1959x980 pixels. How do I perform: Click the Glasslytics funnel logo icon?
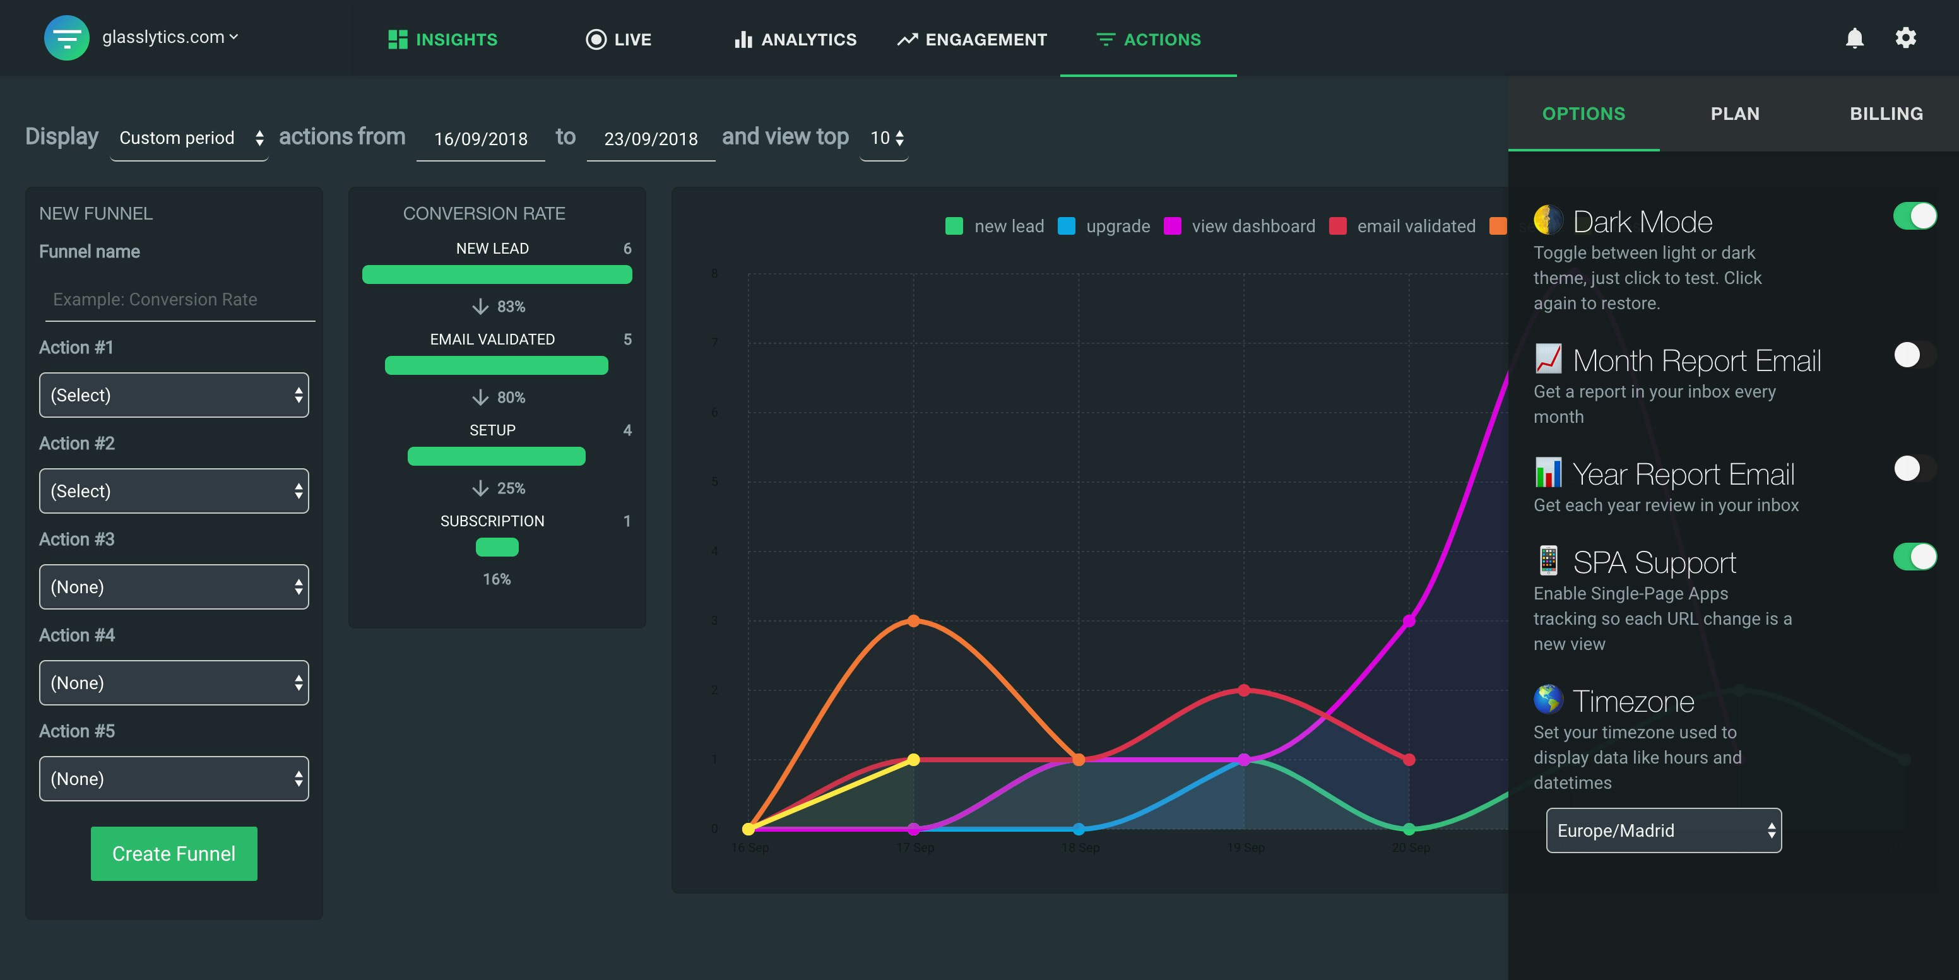point(66,38)
